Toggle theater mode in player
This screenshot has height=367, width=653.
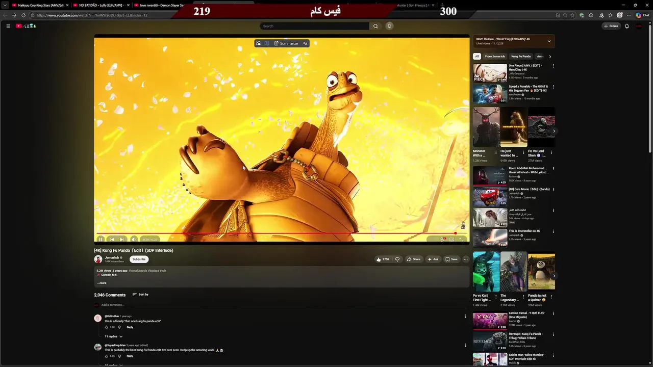pos(451,239)
